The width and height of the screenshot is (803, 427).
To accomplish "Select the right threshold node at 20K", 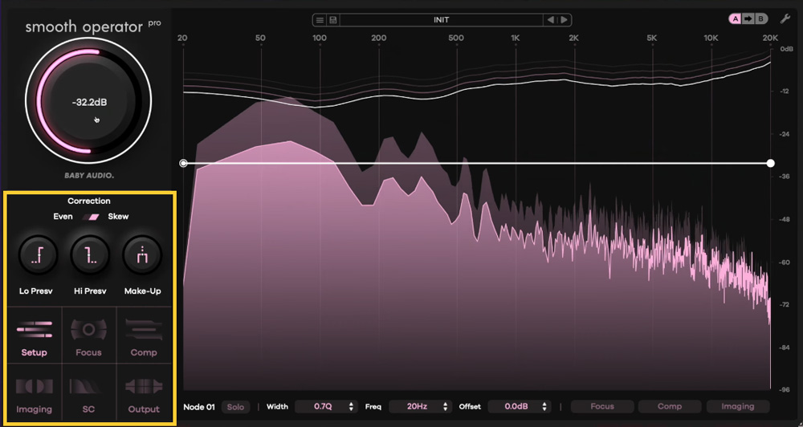I will click(770, 163).
